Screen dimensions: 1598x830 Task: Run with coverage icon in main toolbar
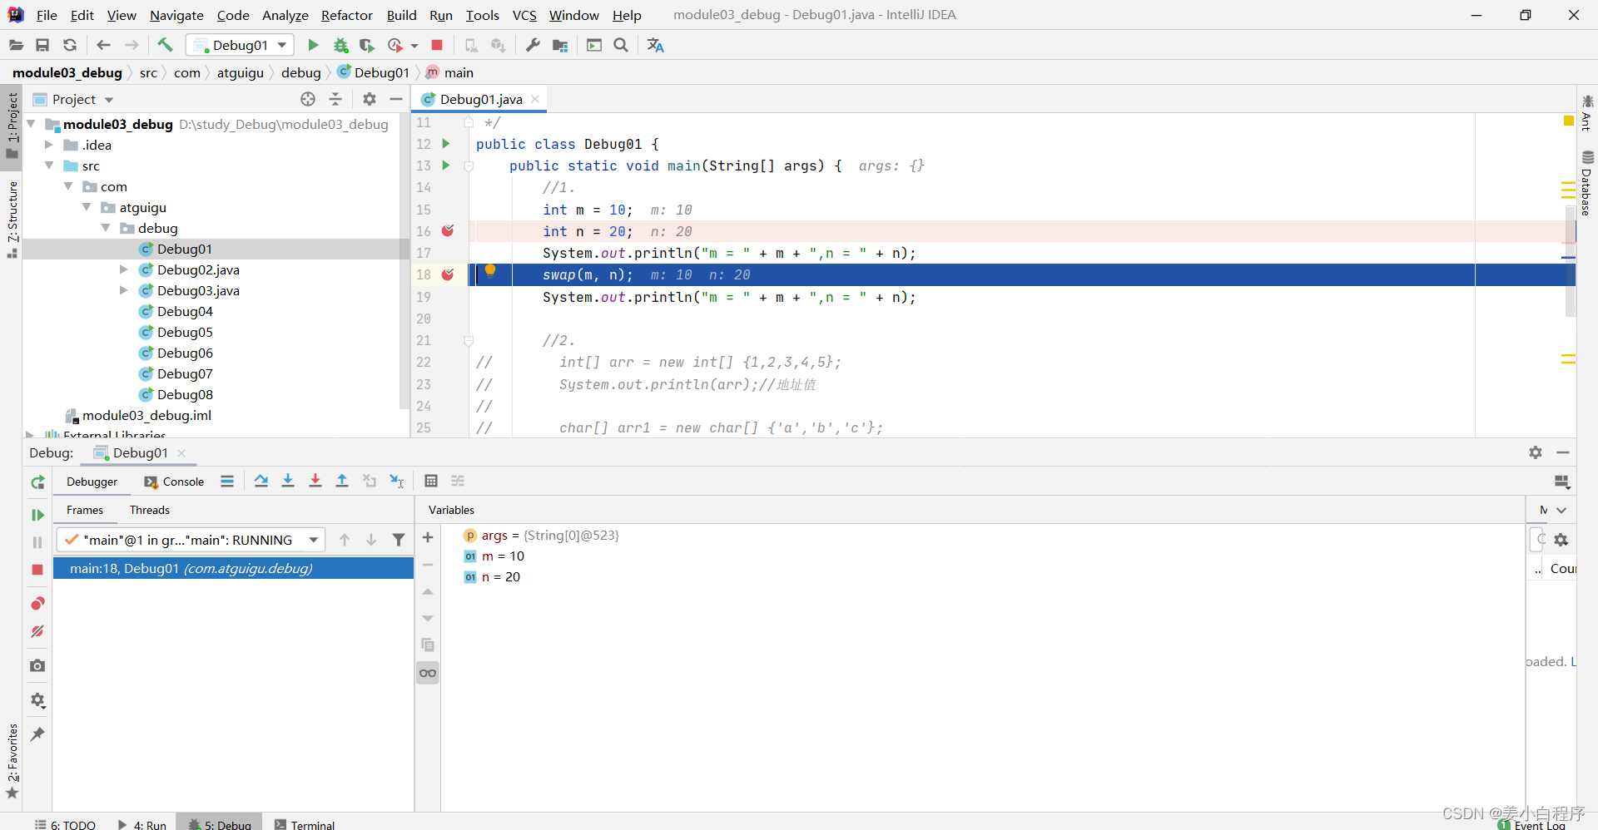coord(367,45)
